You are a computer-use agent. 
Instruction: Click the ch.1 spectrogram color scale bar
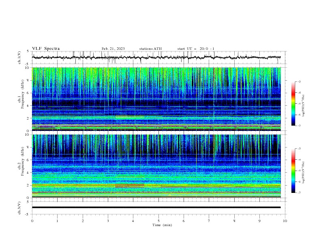(293, 104)
